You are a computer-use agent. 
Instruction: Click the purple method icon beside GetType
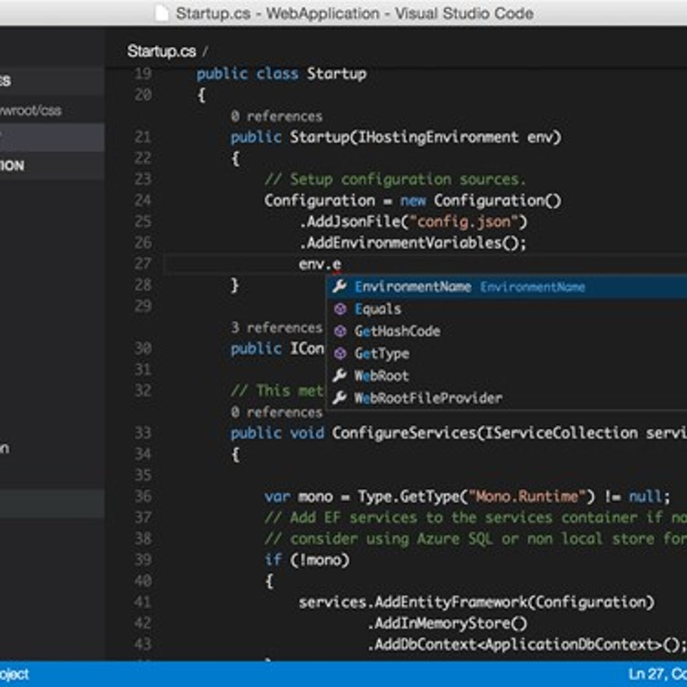340,354
